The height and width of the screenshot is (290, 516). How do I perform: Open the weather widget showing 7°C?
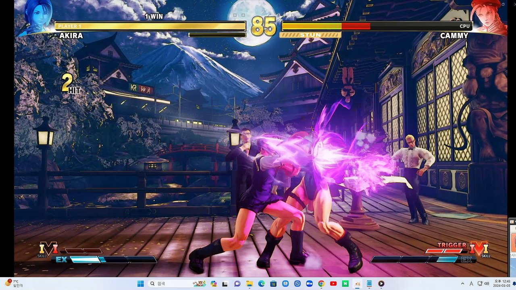(14, 284)
